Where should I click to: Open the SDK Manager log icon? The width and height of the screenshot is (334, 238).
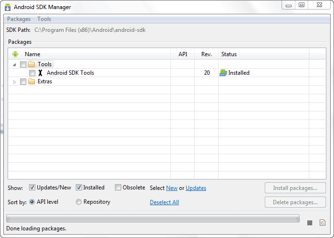(323, 222)
